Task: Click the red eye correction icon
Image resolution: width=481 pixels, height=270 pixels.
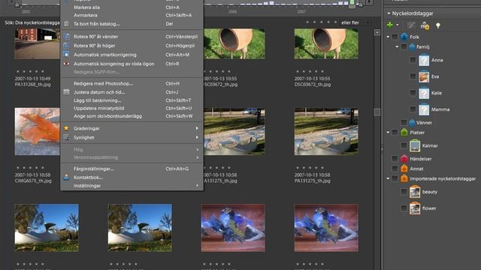Action: tap(66, 64)
